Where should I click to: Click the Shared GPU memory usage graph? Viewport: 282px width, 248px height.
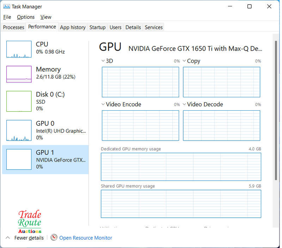tap(181, 204)
